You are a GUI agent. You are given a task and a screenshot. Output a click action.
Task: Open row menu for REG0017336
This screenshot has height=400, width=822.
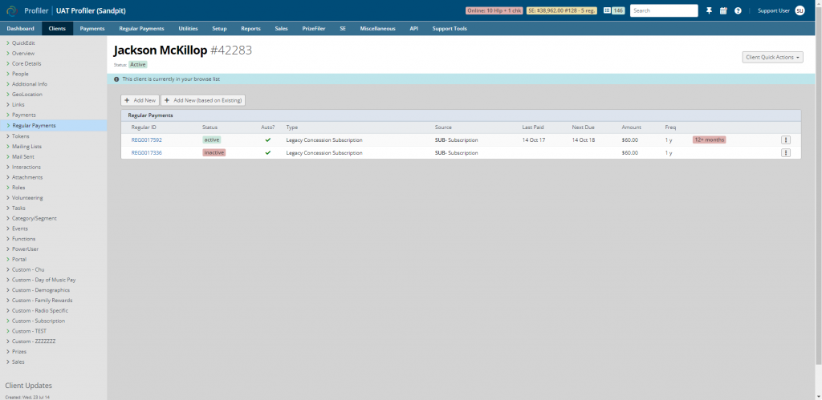[785, 153]
